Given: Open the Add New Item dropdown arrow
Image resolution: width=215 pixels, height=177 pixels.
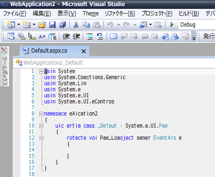Looking at the screenshot, I should 34,25.
